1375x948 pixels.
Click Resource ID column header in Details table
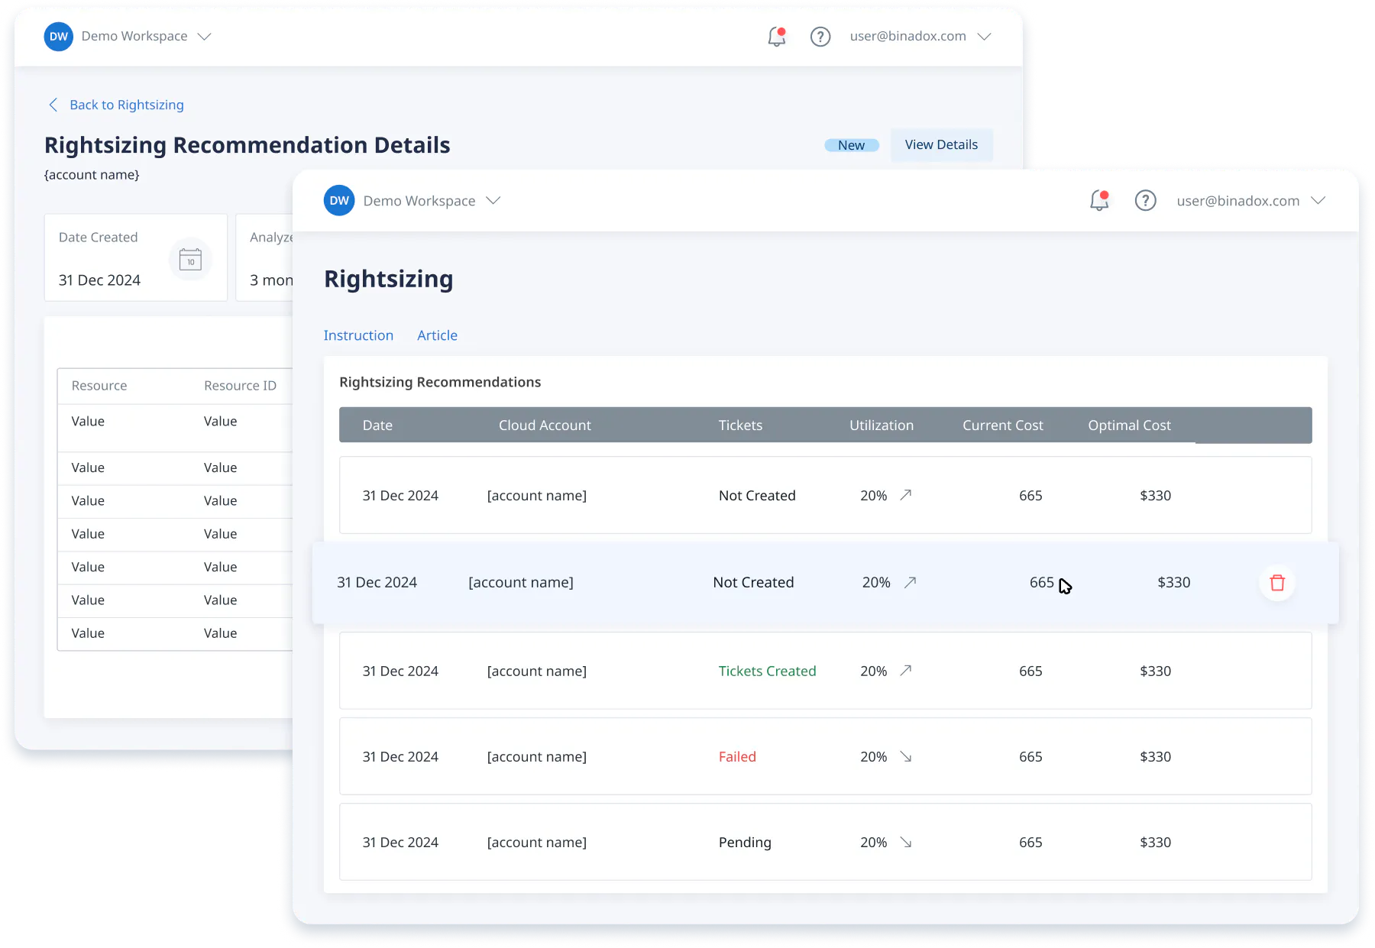[240, 386]
